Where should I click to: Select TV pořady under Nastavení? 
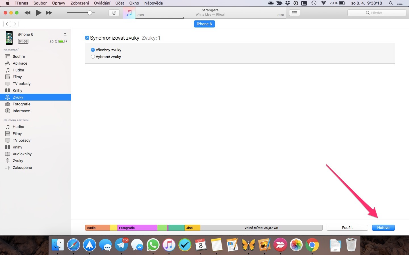pos(21,84)
